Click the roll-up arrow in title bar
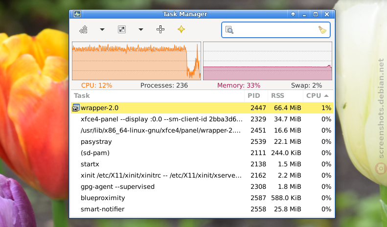This screenshot has height=227, width=387. click(293, 14)
